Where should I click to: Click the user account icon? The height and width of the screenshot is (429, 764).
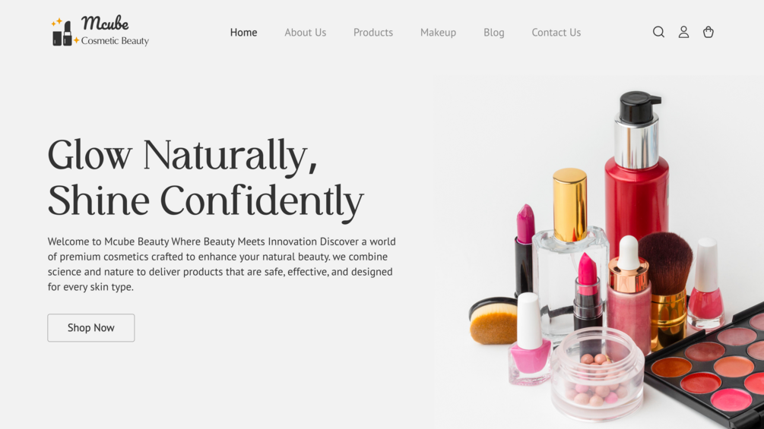pyautogui.click(x=683, y=32)
